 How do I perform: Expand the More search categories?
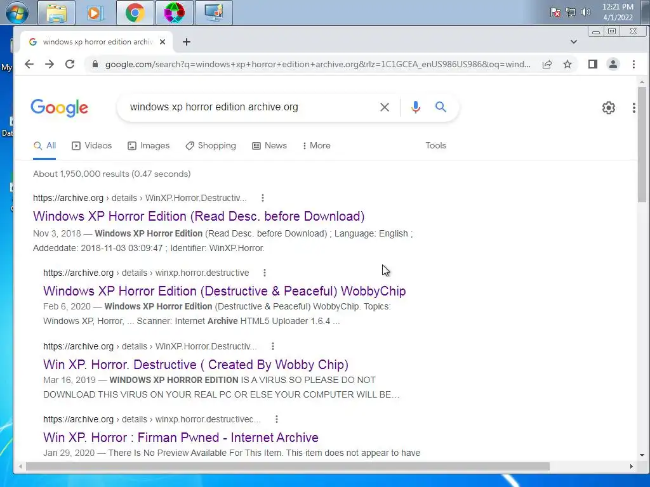point(317,146)
